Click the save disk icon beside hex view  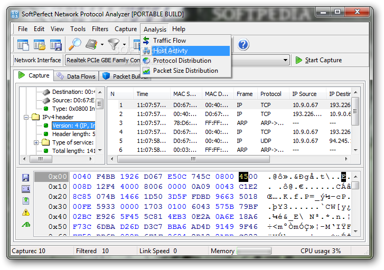pyautogui.click(x=26, y=177)
